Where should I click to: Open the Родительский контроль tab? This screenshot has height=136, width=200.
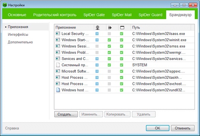(x=55, y=15)
